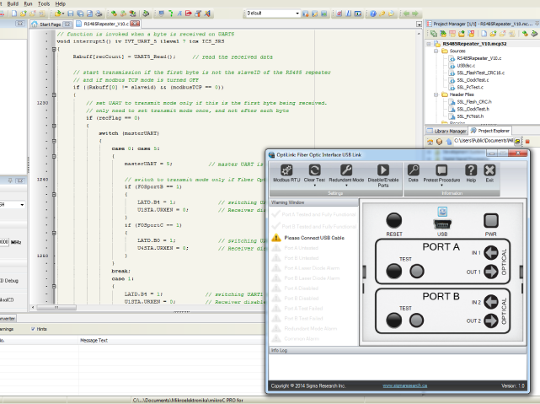This screenshot has width=540, height=404.
Task: Pin the Project Manager panel
Action: (537, 24)
